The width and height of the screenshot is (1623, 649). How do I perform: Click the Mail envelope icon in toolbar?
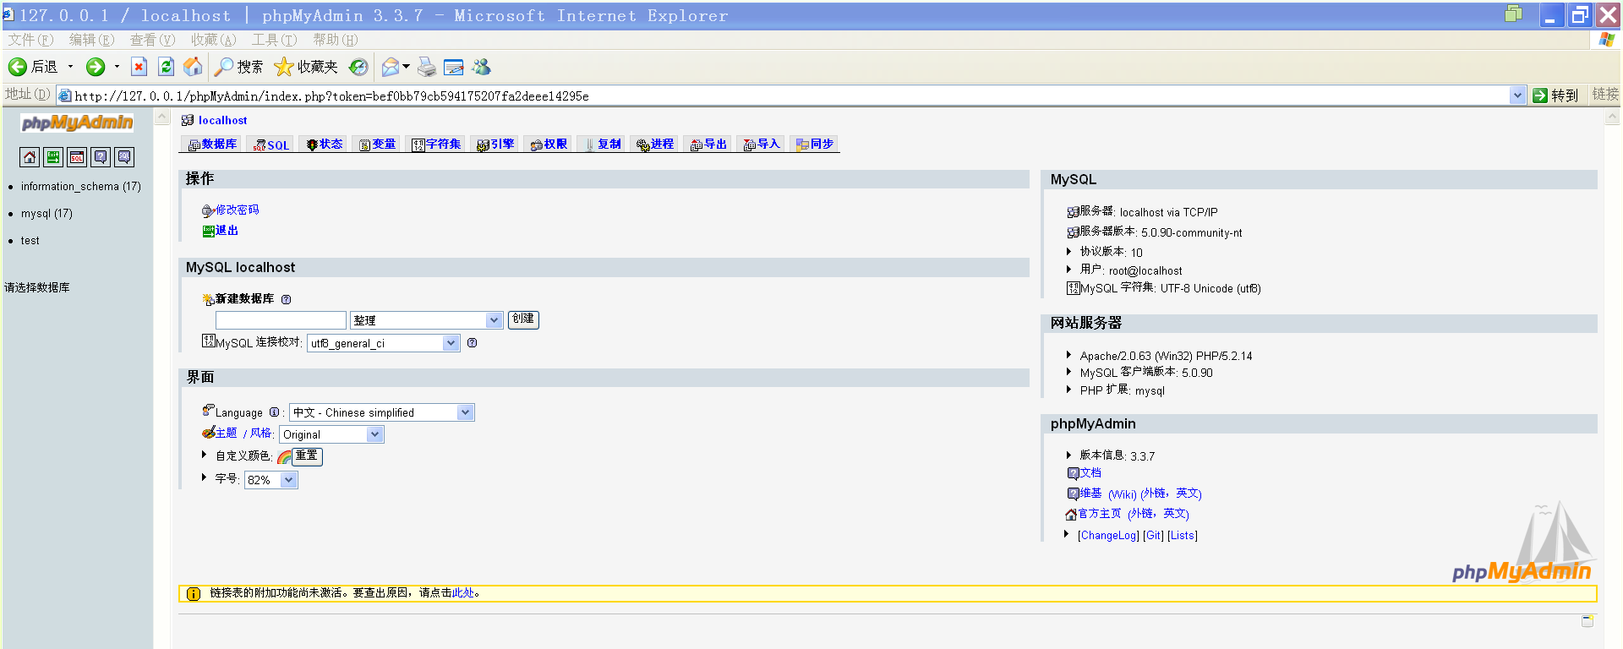(391, 67)
